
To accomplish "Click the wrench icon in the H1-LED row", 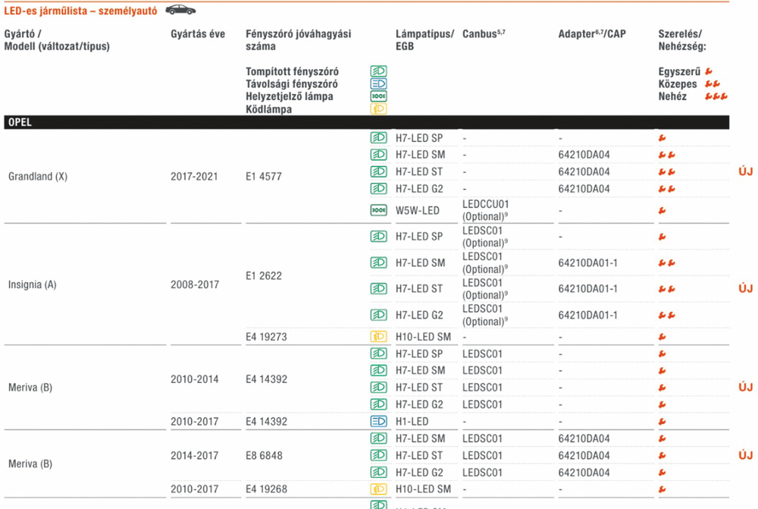I will point(662,422).
